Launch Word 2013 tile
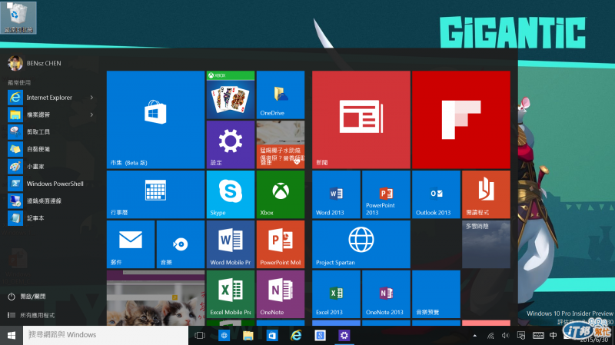 coord(336,194)
